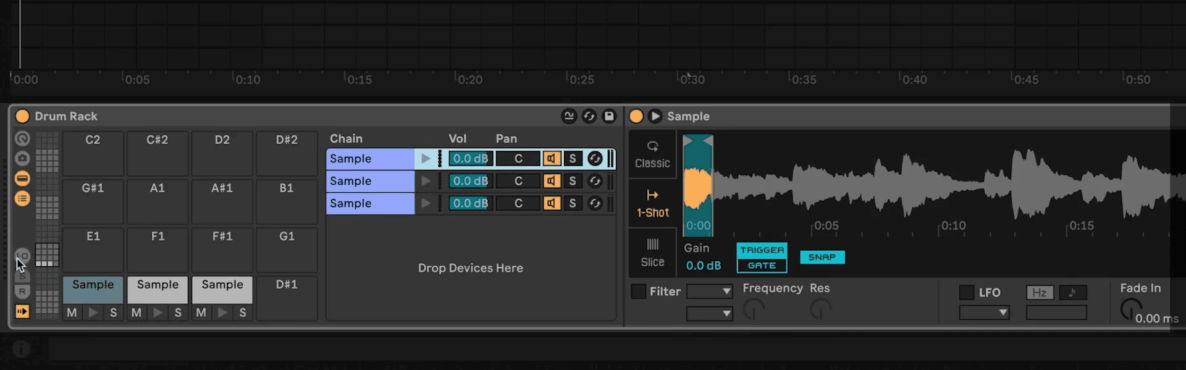Click the 0:10 mark in sample waveform ruler
Viewport: 1186px width, 370px height.
[x=953, y=225]
